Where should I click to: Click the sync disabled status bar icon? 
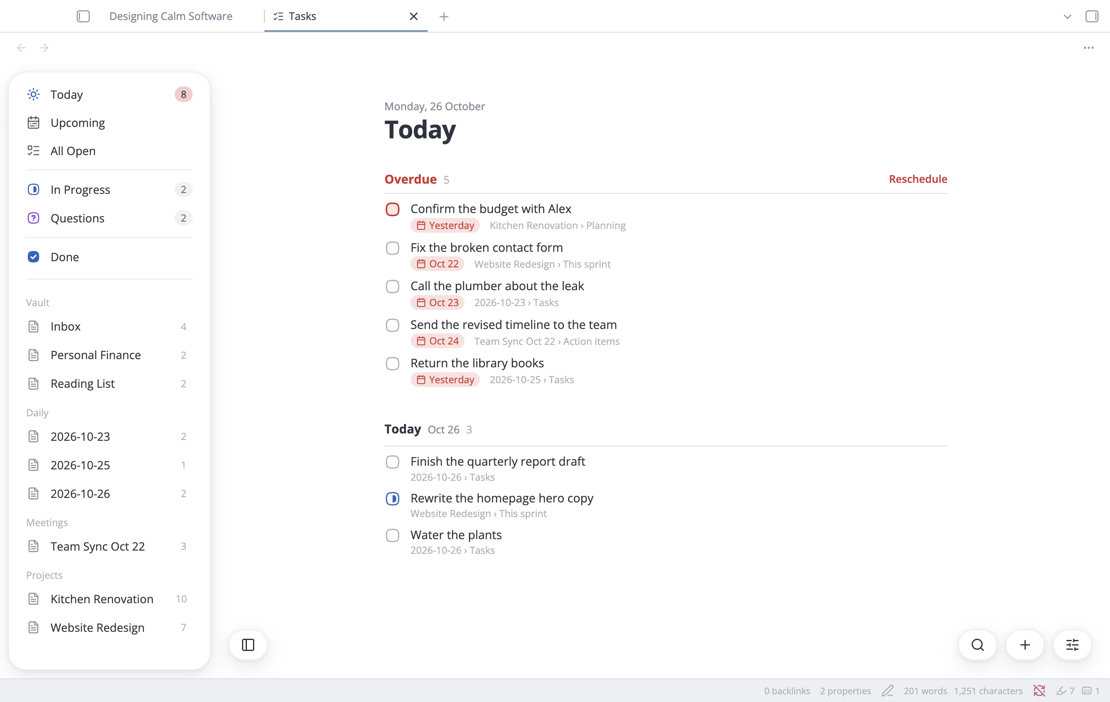(1039, 691)
